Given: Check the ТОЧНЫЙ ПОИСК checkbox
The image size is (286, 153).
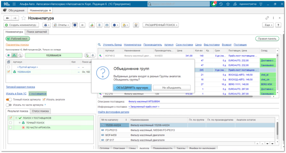Looking at the screenshot, I should coord(10,123).
